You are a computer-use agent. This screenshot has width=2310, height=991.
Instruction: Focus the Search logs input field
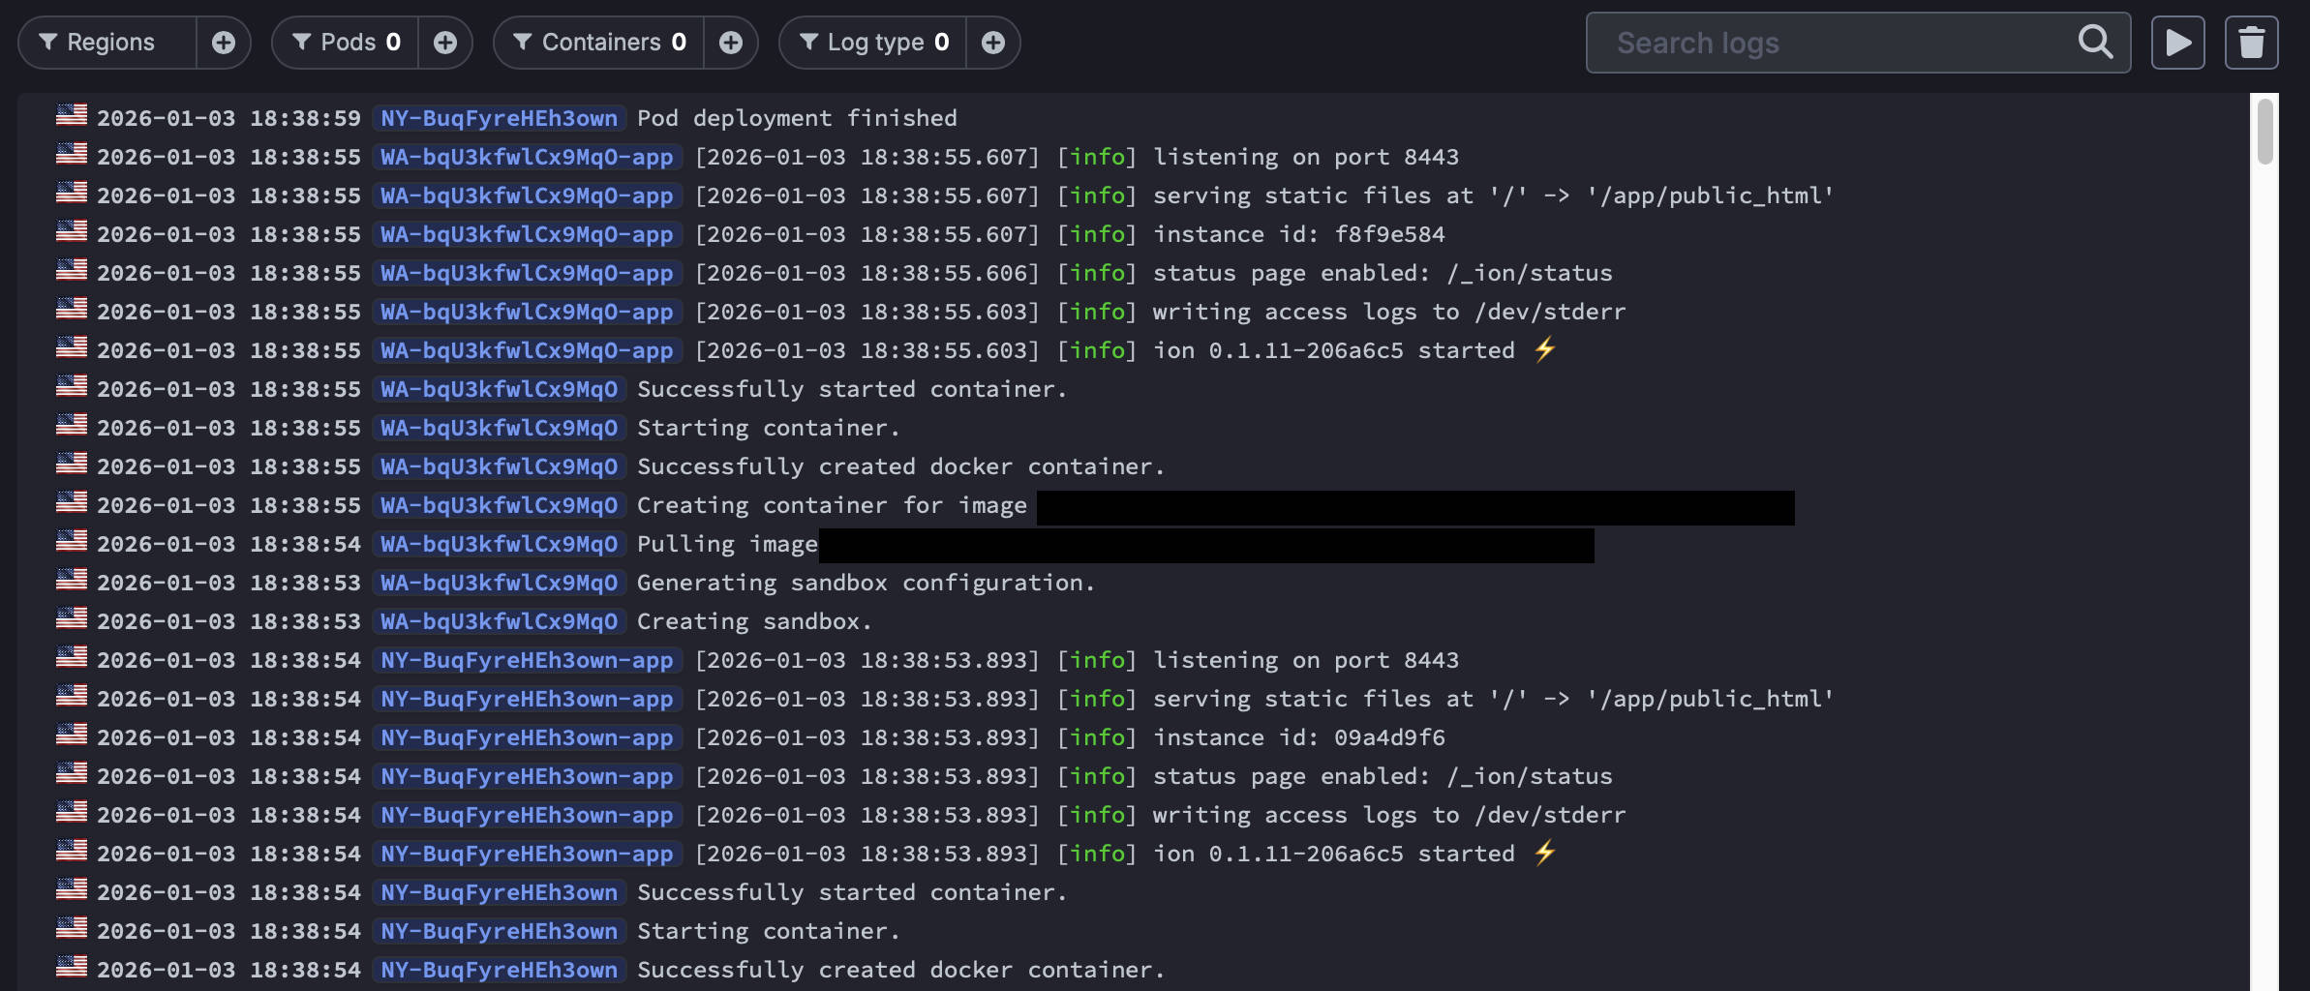coord(1830,43)
